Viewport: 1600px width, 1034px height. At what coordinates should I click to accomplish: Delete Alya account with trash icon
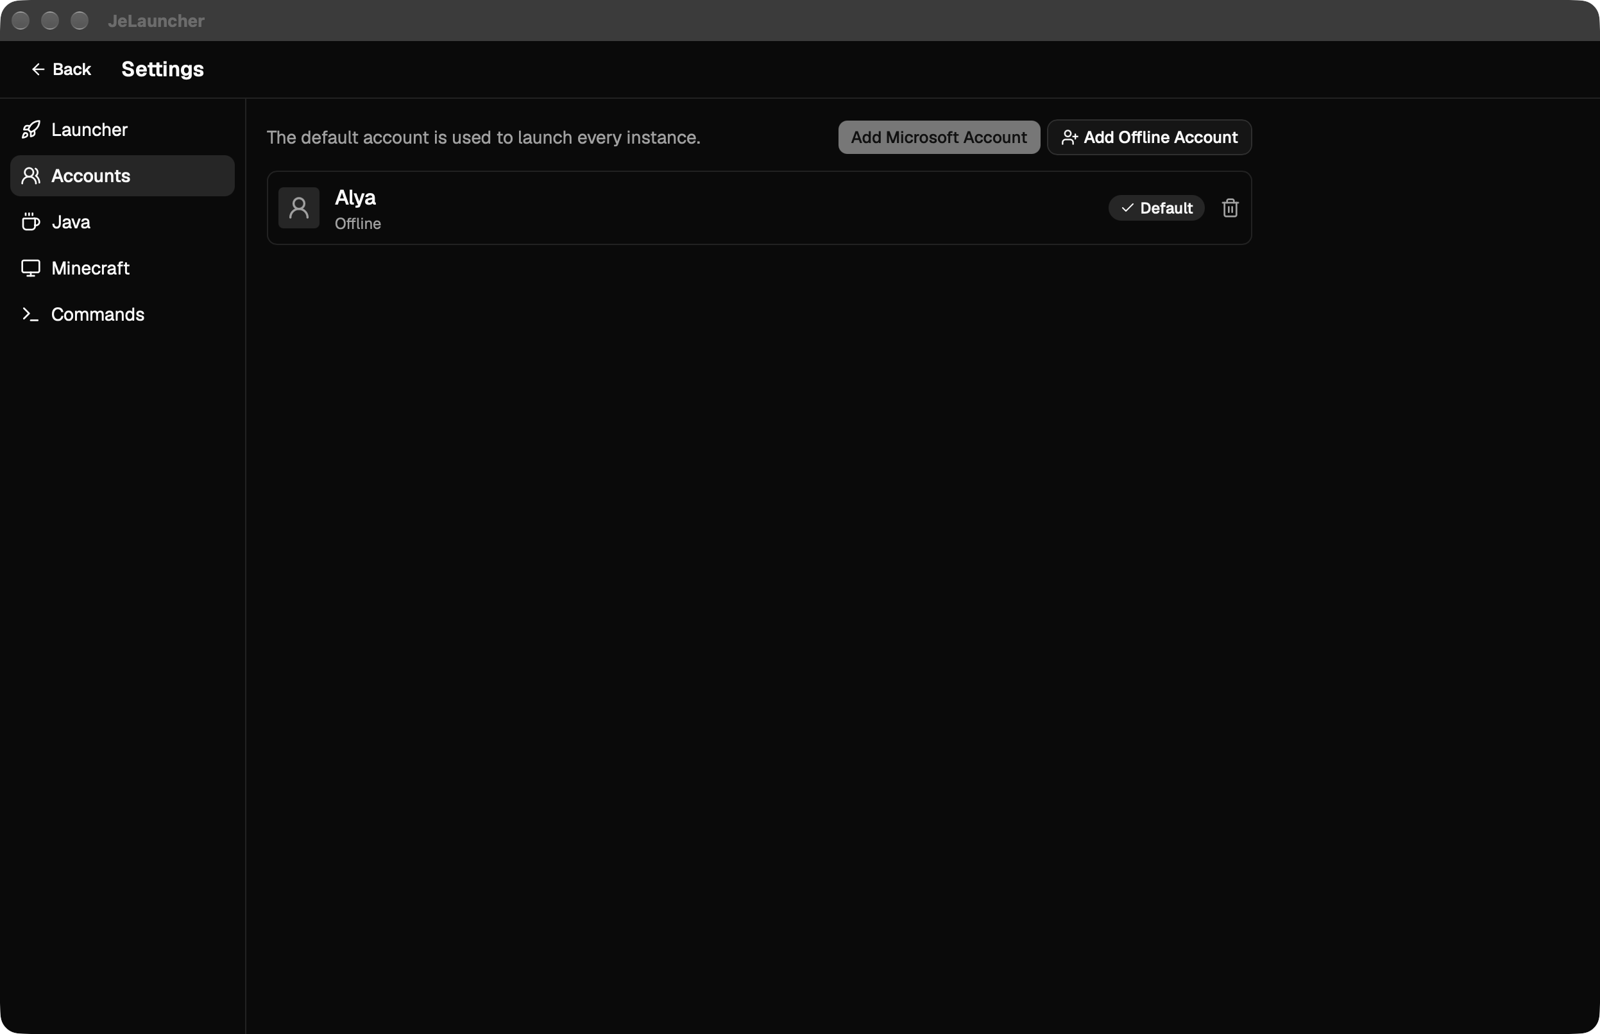coord(1230,208)
